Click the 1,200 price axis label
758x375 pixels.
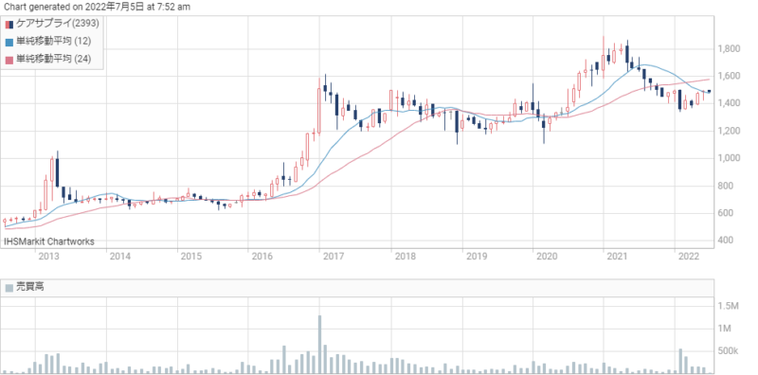tap(729, 131)
